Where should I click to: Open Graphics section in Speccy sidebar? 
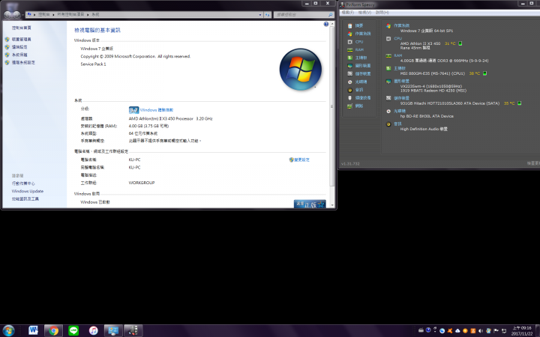pos(363,66)
